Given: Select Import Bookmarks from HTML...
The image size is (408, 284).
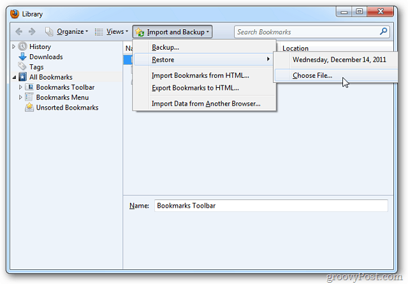Looking at the screenshot, I should point(204,75).
